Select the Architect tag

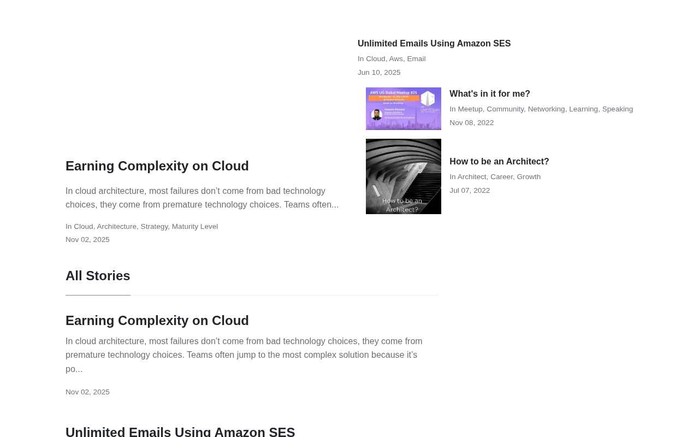472,177
